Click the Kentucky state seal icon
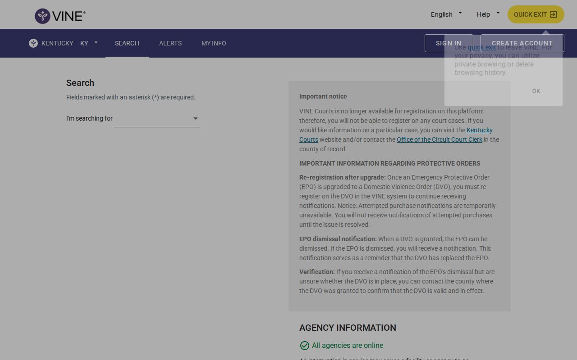The height and width of the screenshot is (360, 577). (x=33, y=43)
